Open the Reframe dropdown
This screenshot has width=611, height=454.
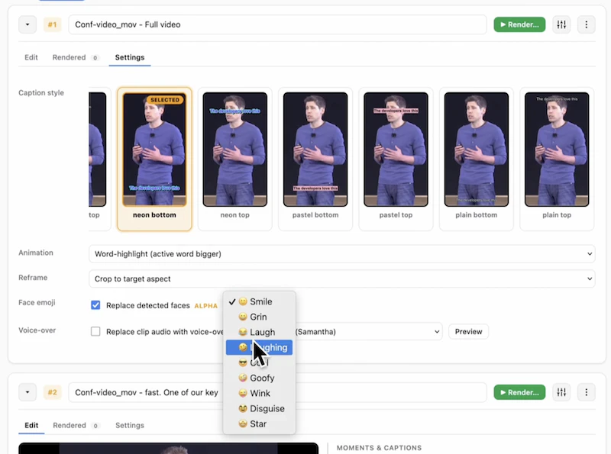pos(341,279)
